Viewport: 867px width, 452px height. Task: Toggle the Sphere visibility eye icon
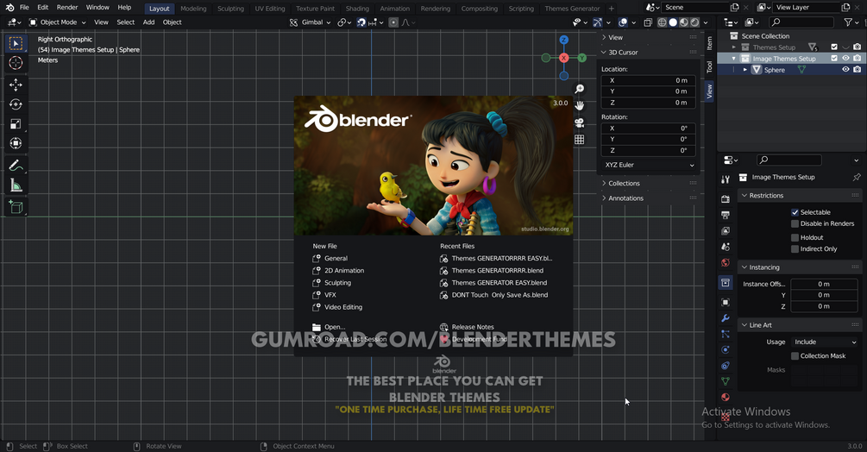click(x=845, y=70)
